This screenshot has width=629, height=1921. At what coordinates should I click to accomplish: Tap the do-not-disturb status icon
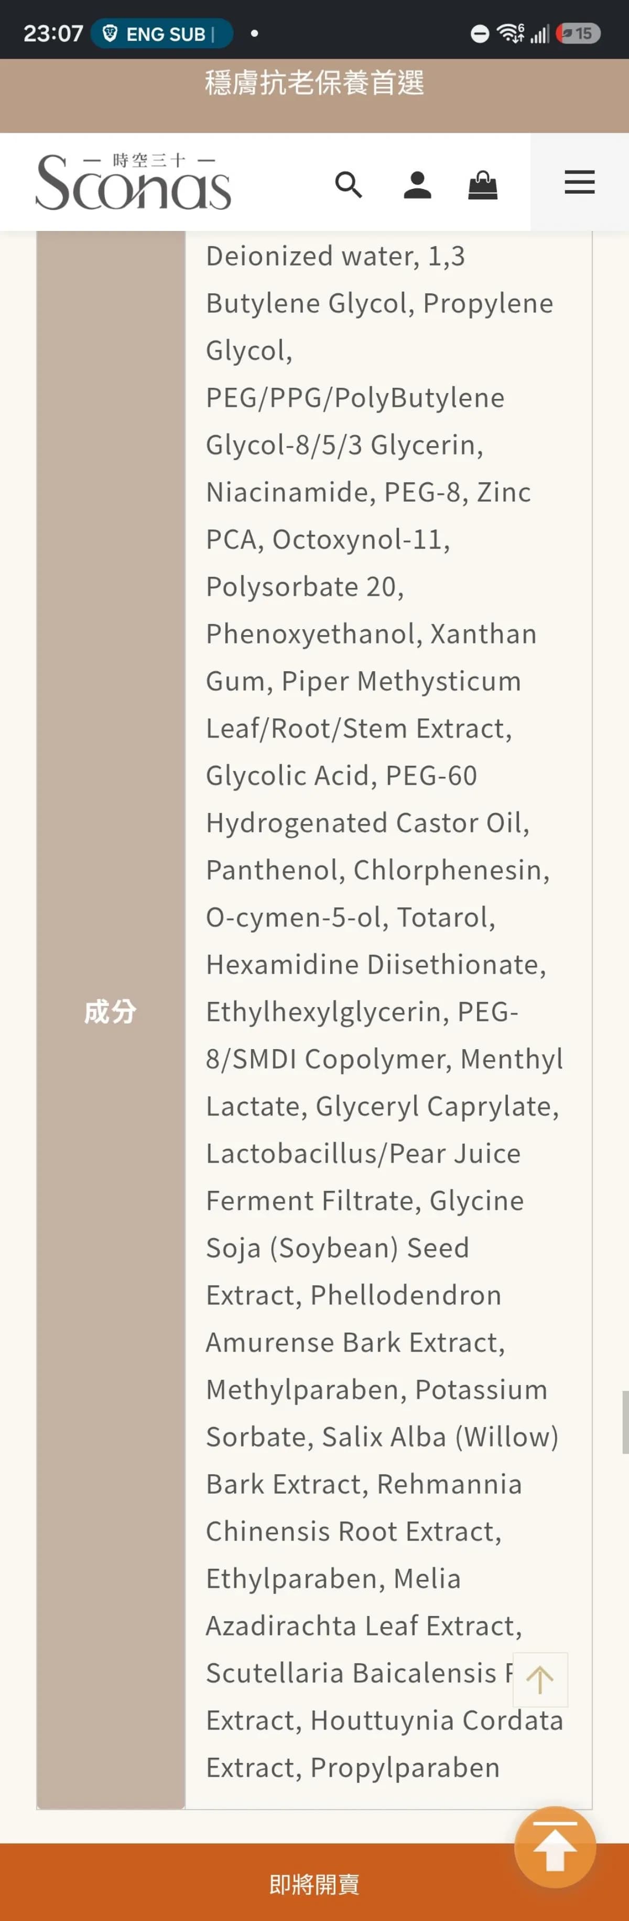pyautogui.click(x=480, y=34)
